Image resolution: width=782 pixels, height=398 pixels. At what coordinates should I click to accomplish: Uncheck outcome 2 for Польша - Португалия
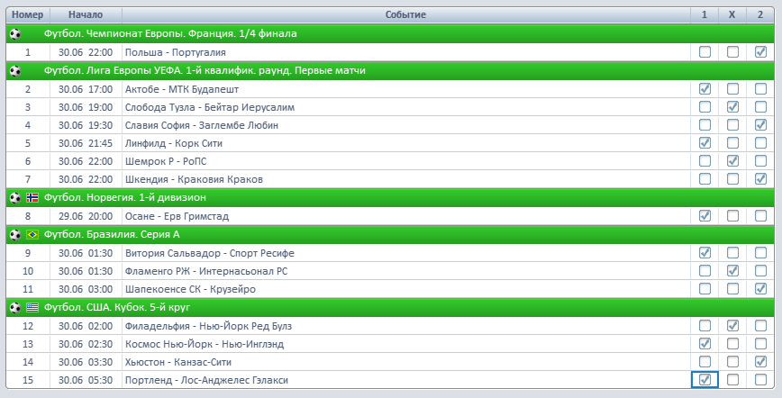(x=760, y=52)
